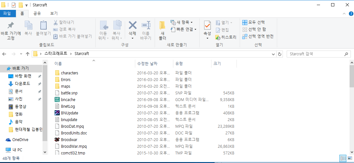Click the Downloads (다운로드) arrow icon
This screenshot has height=163, width=354.
(x=10, y=84)
